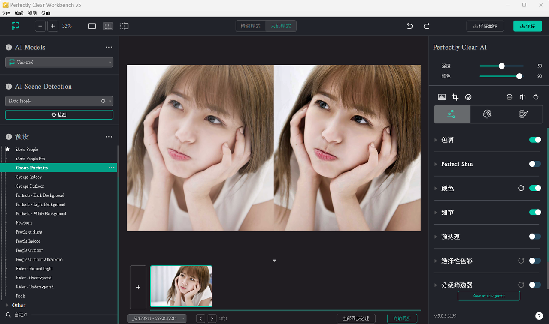Open AI Scene Detection info icon
Viewport: 549px width, 324px height.
[x=9, y=87]
